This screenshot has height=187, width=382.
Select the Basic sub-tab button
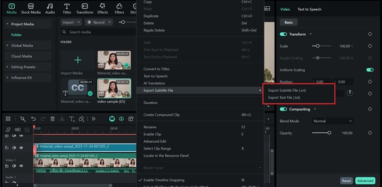click(289, 22)
